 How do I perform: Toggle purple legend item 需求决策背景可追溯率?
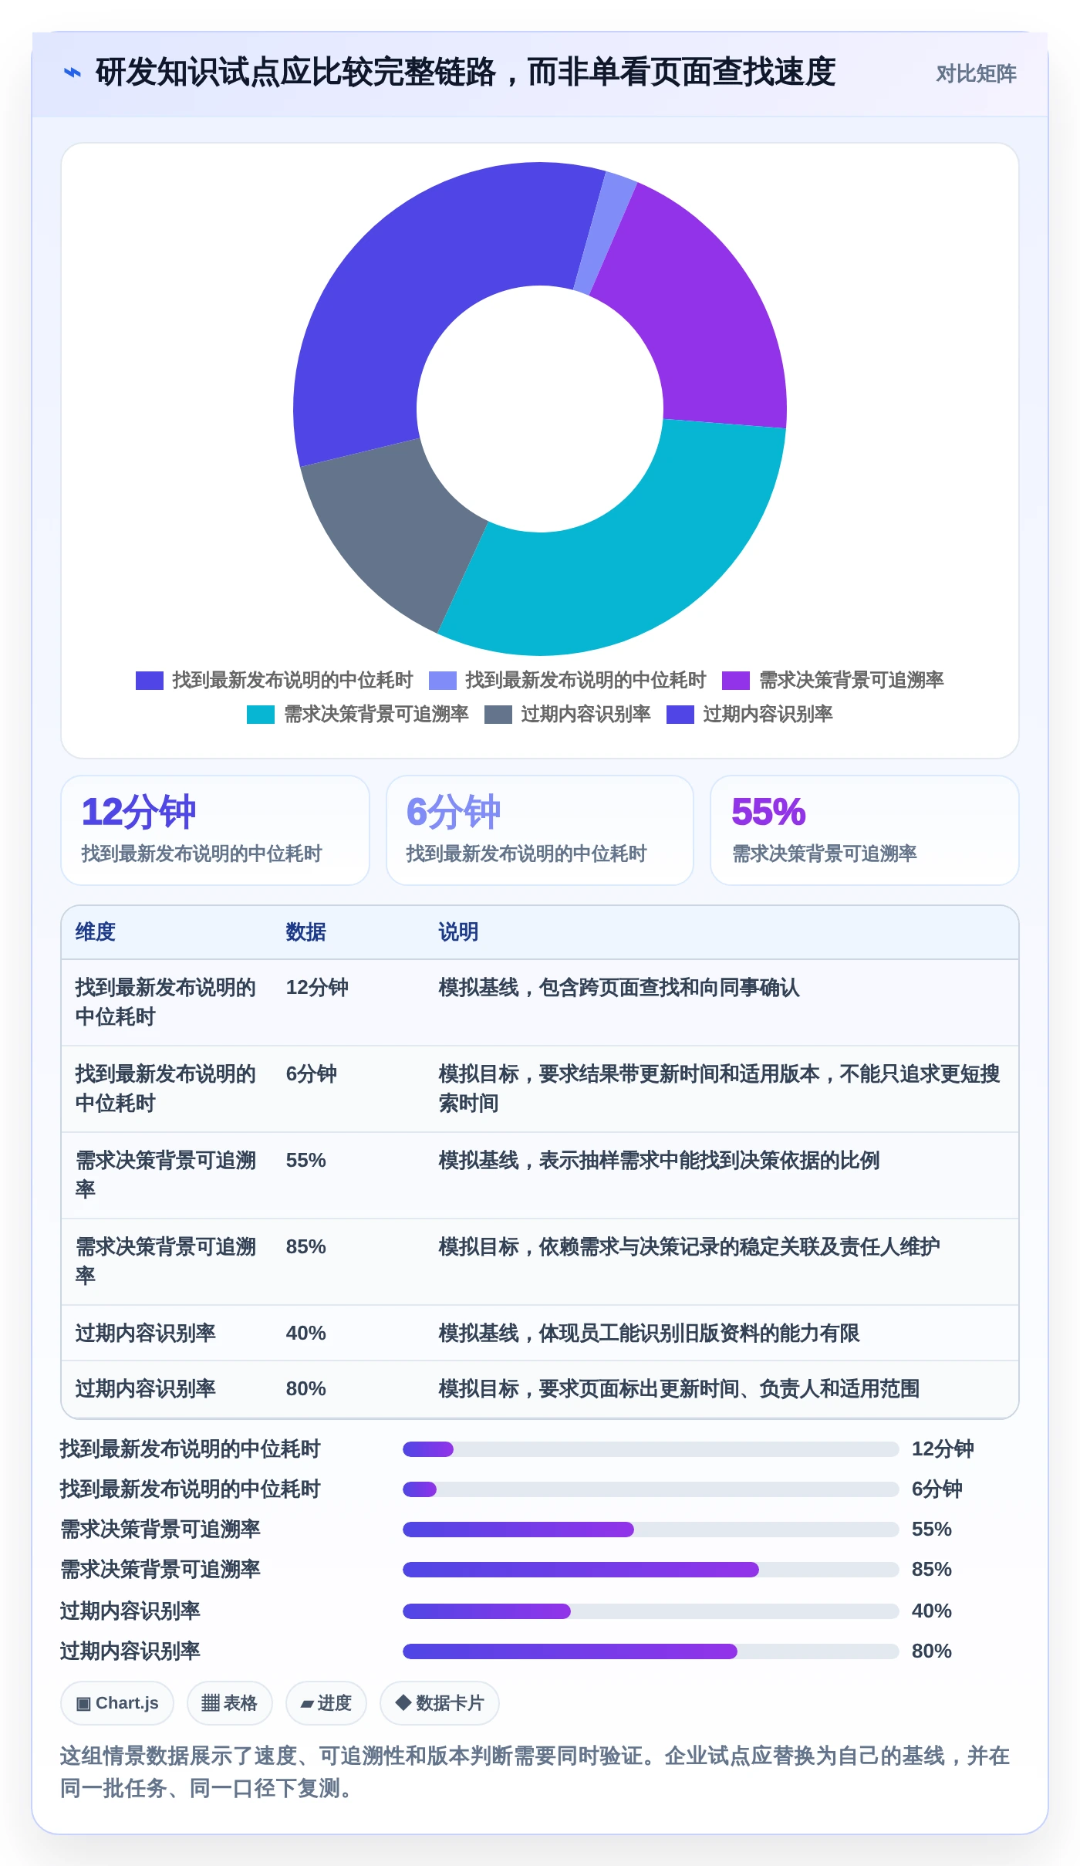coord(833,680)
